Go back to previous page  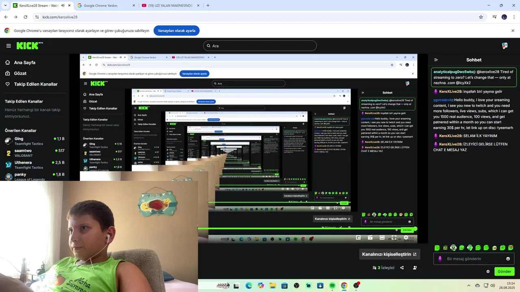pos(6,17)
